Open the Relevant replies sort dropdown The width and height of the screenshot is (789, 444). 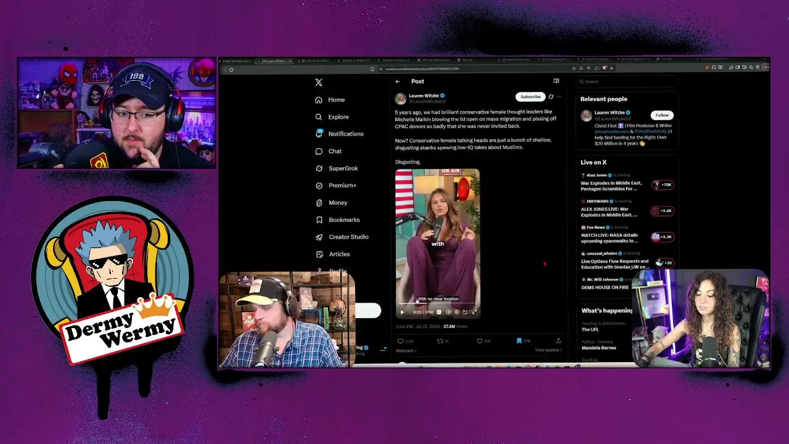406,351
